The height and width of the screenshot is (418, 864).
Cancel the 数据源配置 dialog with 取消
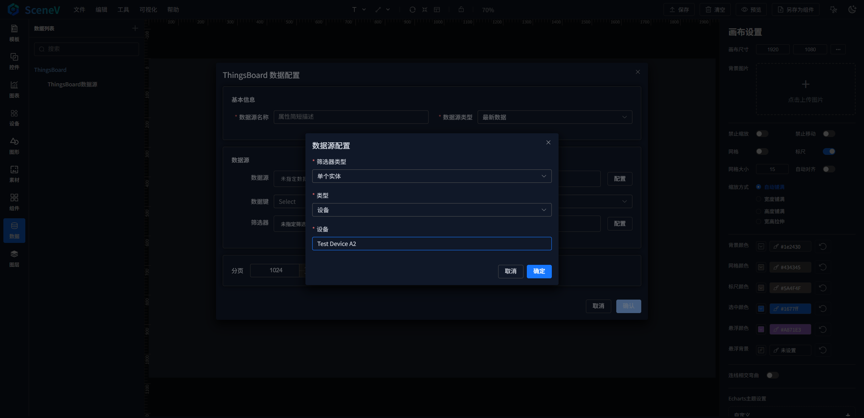click(x=511, y=271)
